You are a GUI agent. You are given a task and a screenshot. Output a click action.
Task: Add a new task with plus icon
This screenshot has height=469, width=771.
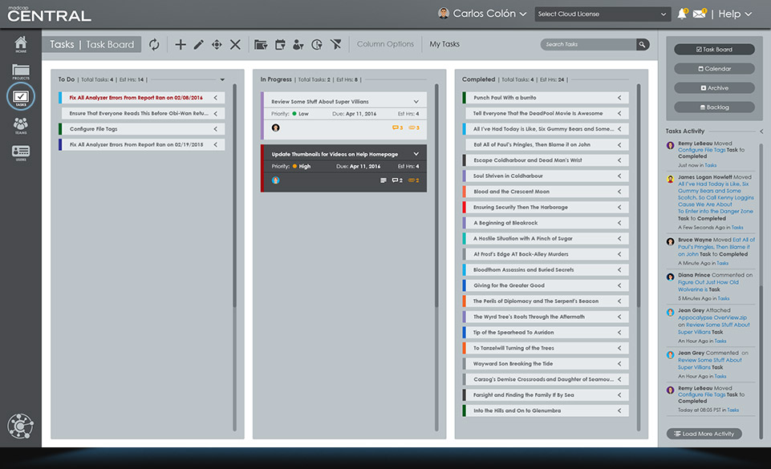pos(181,45)
